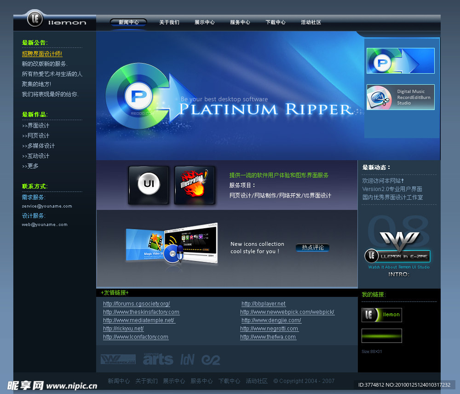460x394 pixels.
Task: Select the Platinum Ripper banner thumbnail
Action: 400,61
